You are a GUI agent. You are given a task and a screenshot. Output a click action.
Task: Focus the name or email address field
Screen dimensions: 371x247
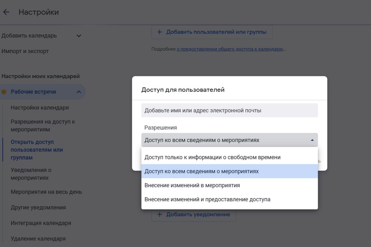coord(229,110)
